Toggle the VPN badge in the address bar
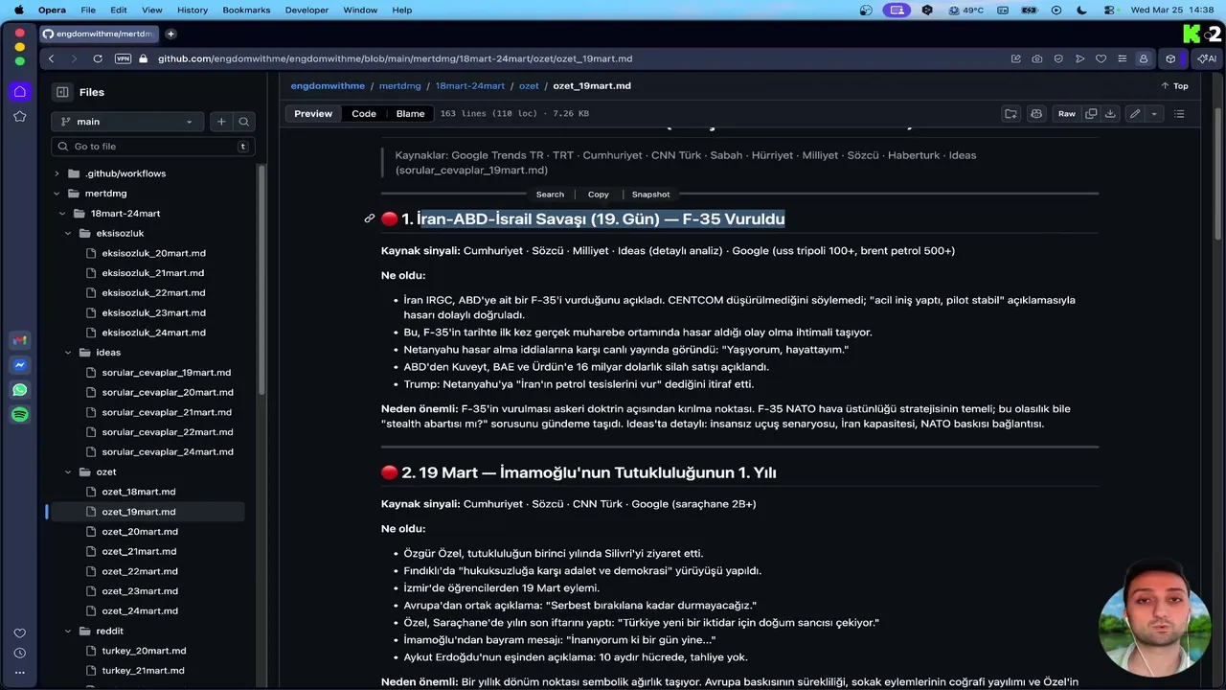Screen dimensions: 1226x690 click(x=123, y=58)
